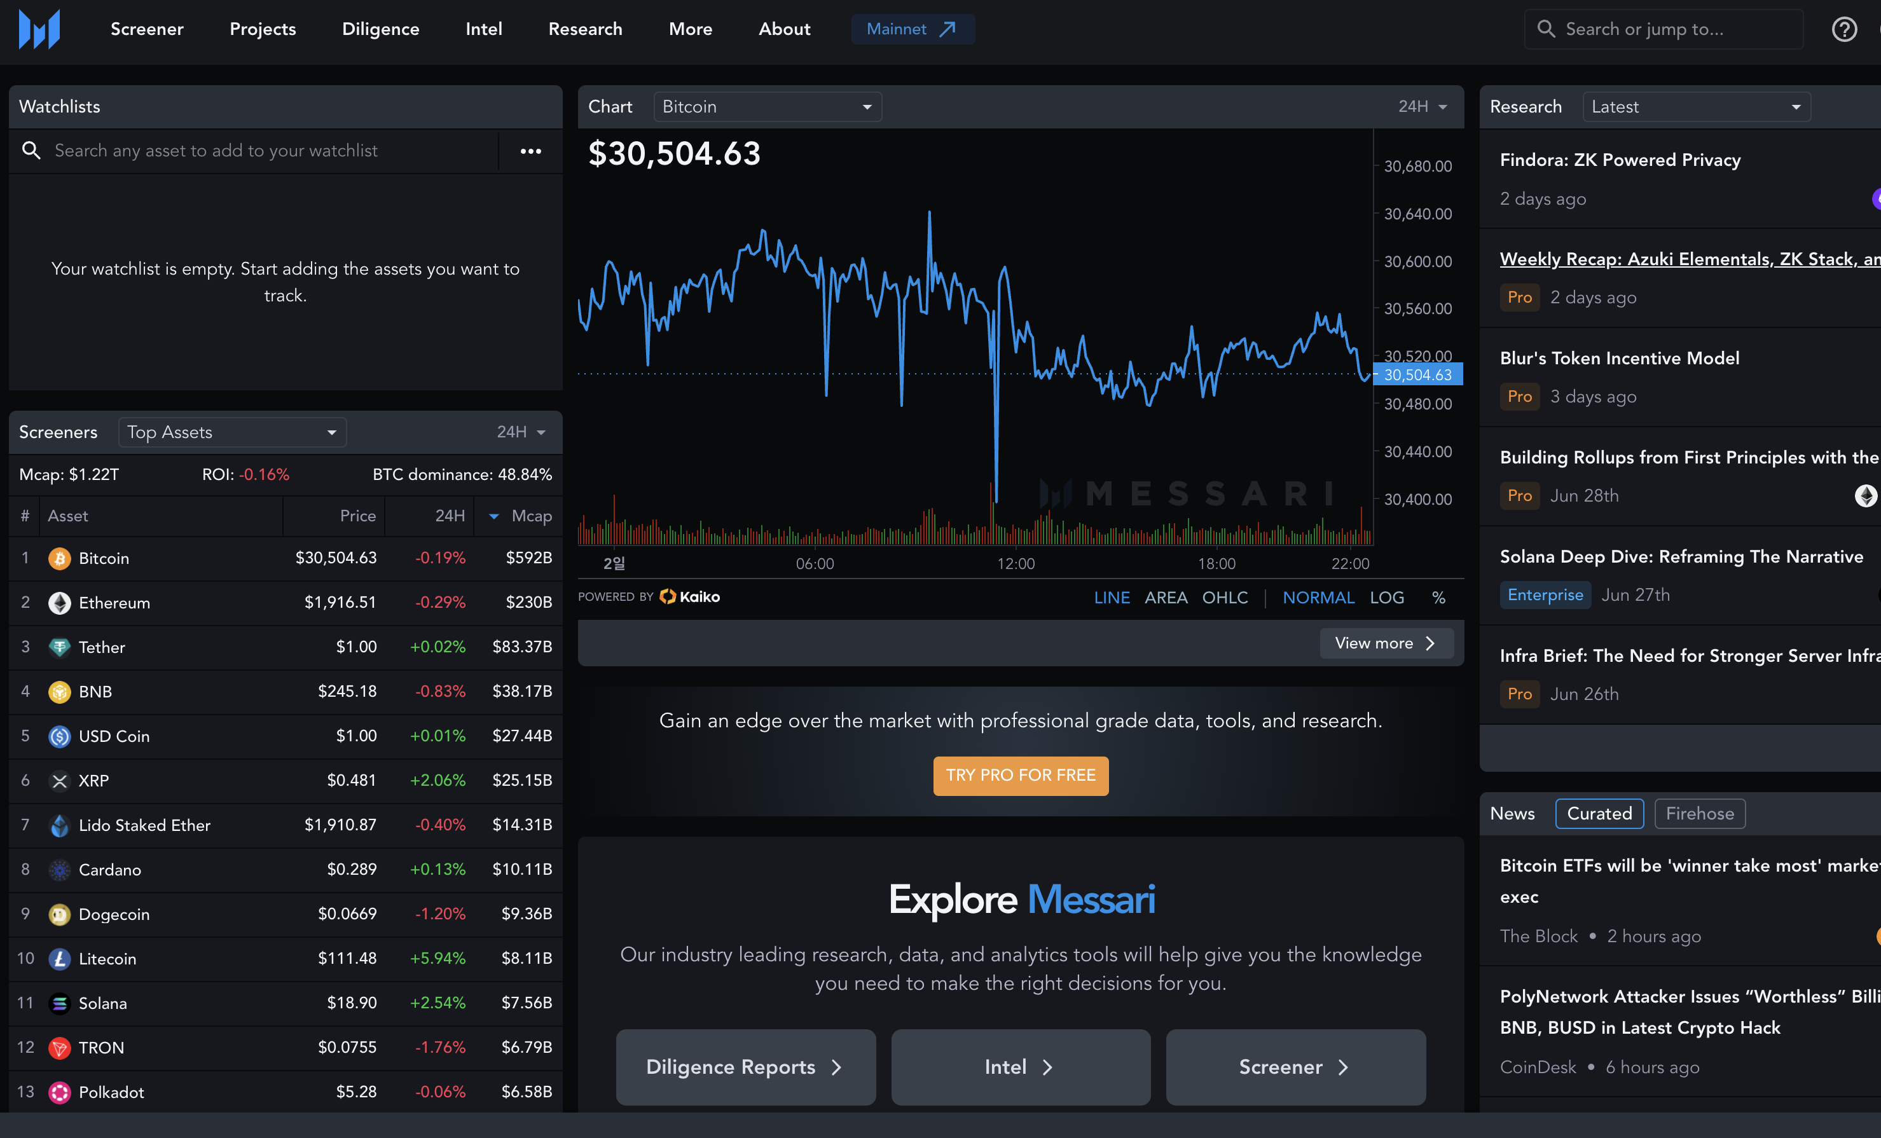Switch news feed to Firehose
Screen dimensions: 1881x1138
tap(1699, 814)
